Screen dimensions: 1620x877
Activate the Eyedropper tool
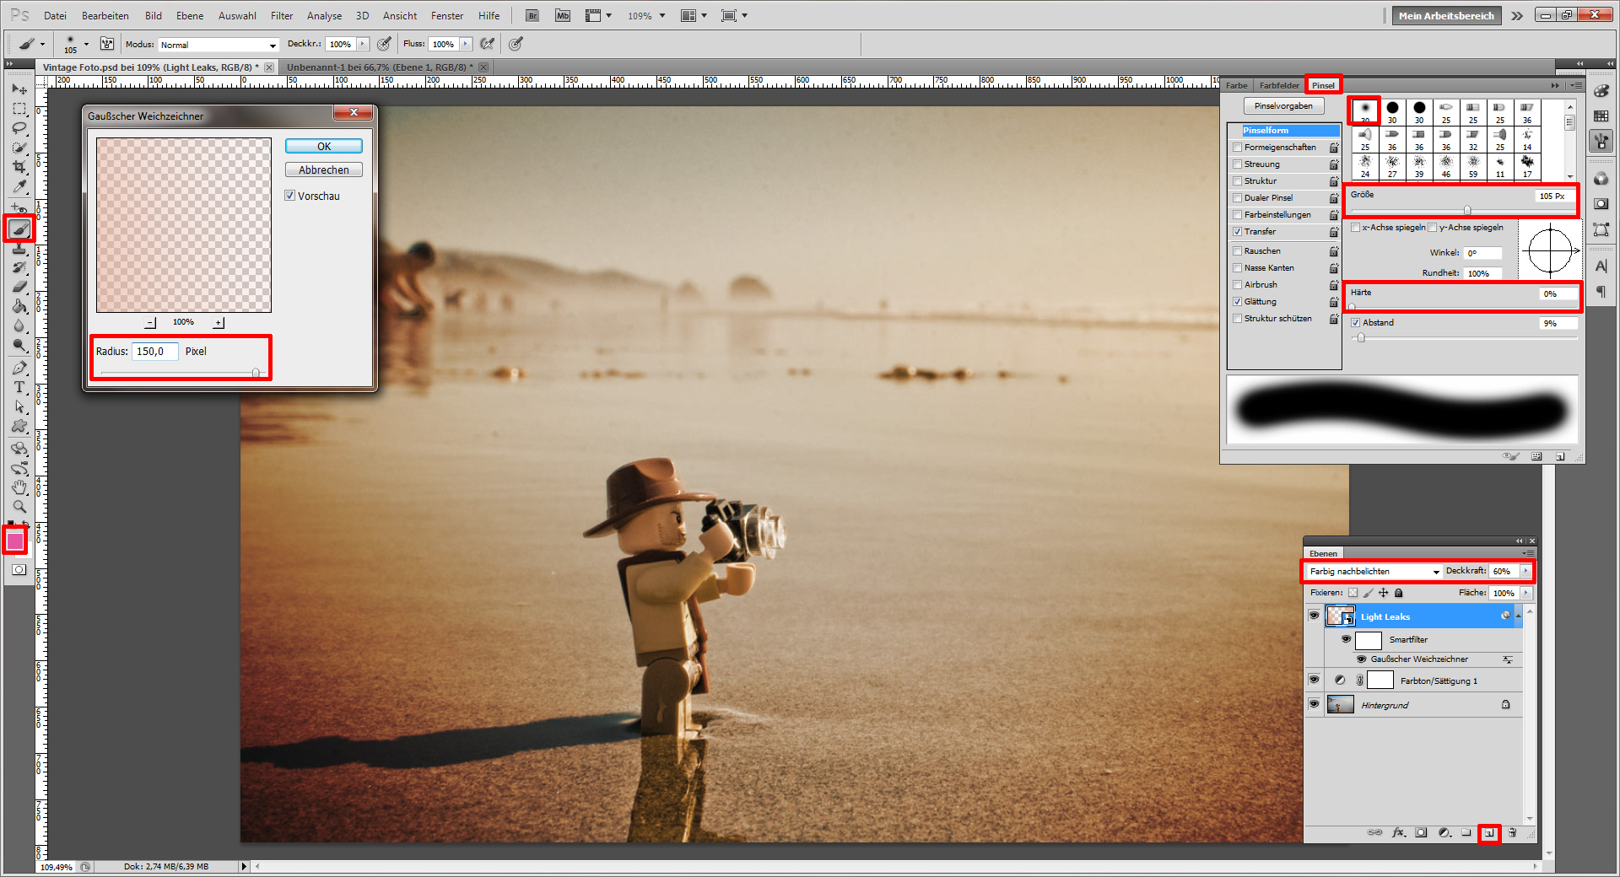[x=19, y=187]
